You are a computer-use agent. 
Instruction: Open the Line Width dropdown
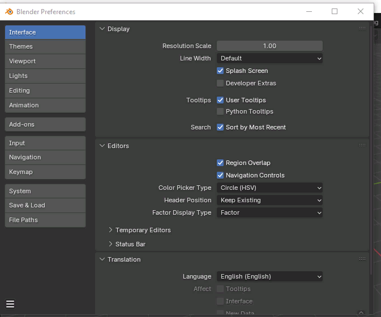pyautogui.click(x=269, y=58)
